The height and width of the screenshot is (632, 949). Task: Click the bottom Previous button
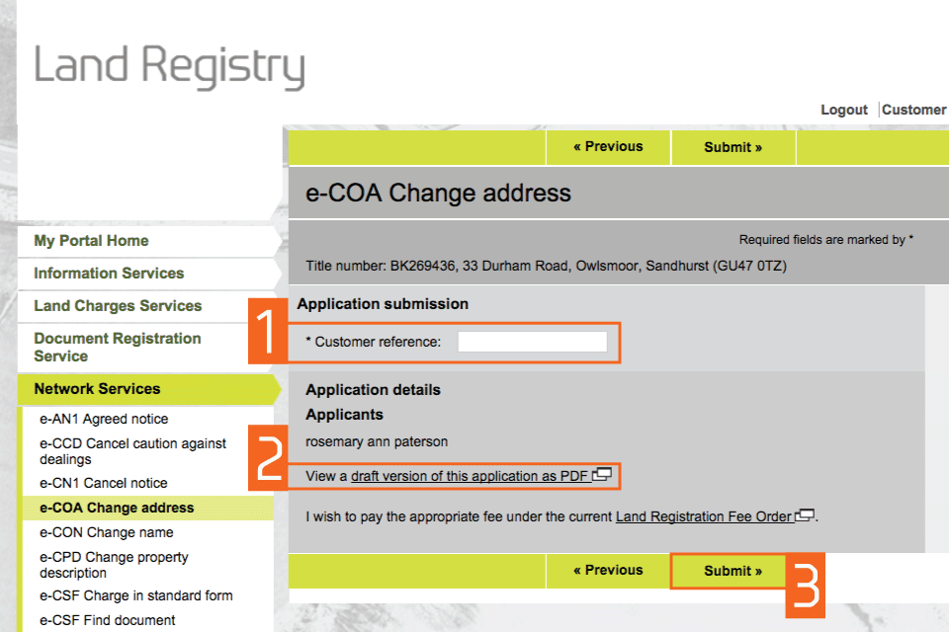(x=608, y=571)
